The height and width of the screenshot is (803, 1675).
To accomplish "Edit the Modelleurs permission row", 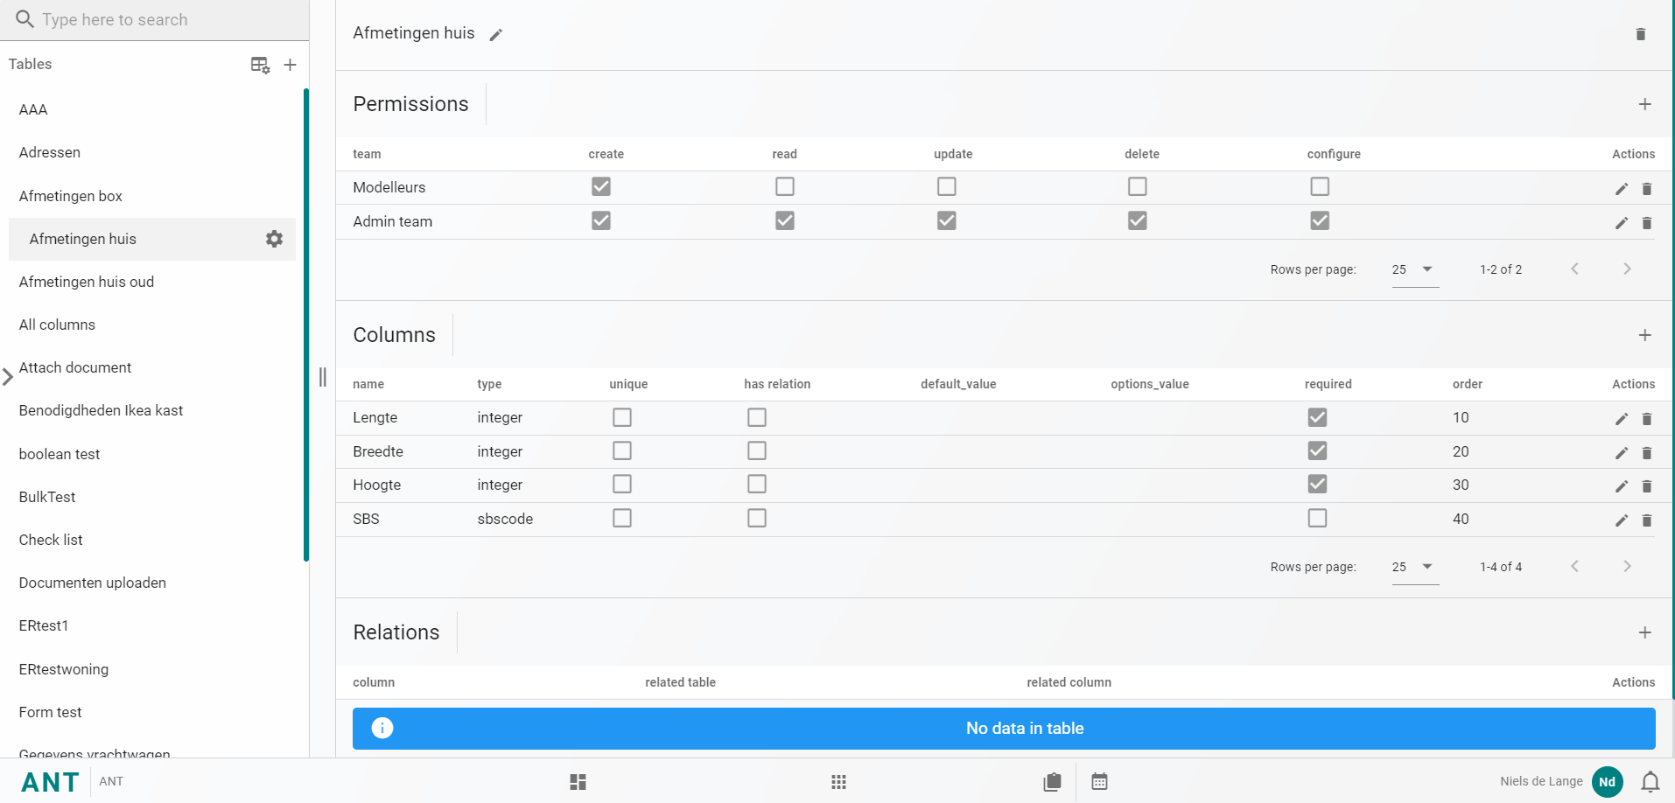I will click(1621, 189).
